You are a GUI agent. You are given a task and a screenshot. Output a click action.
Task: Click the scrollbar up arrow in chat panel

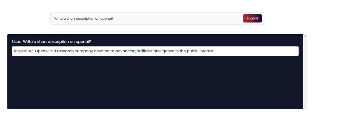[x=305, y=36]
